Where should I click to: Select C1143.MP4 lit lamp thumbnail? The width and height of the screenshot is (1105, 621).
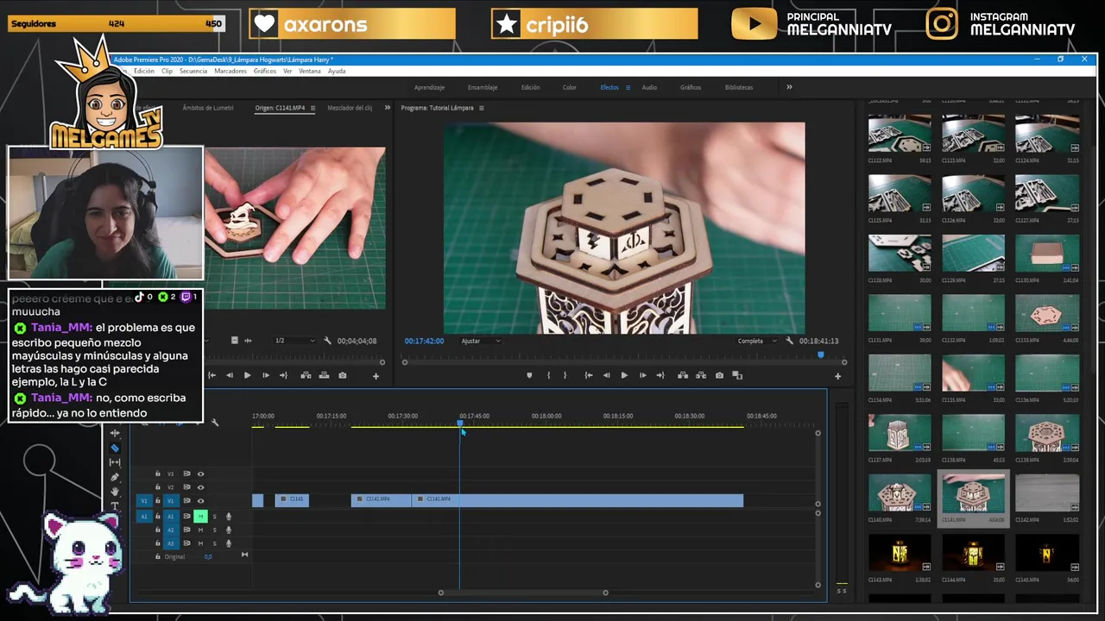point(900,554)
